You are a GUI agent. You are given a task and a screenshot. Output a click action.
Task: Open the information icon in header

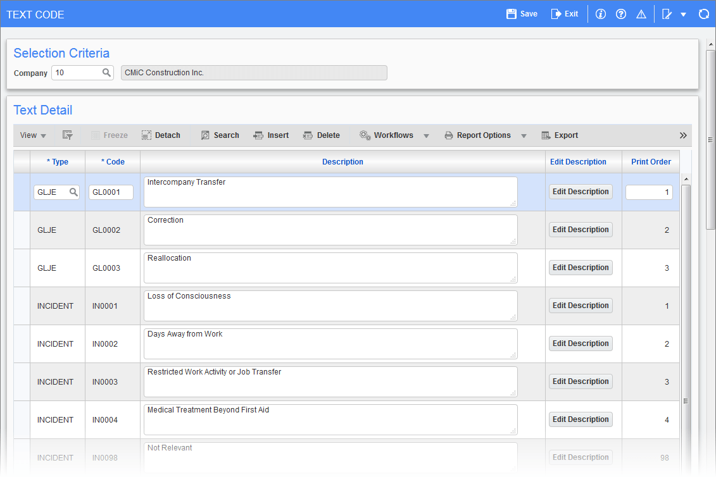[x=601, y=14]
